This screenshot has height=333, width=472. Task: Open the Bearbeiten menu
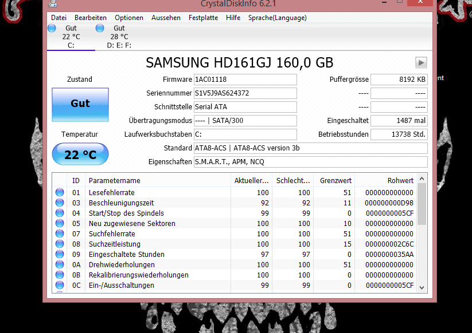pyautogui.click(x=91, y=18)
